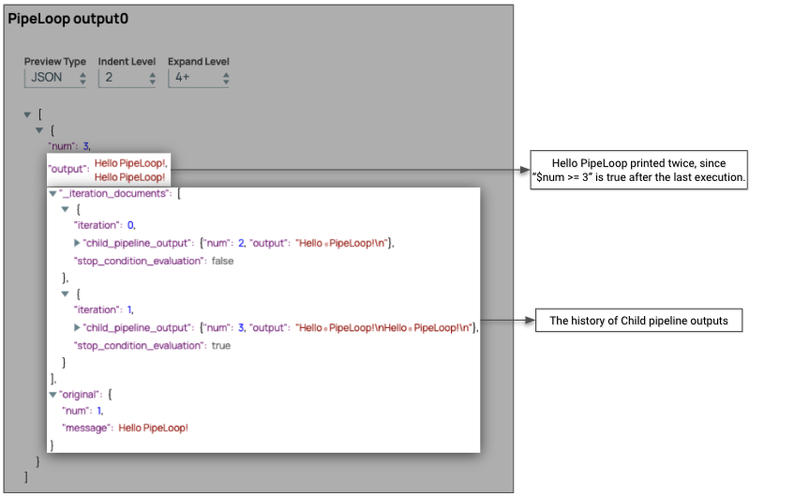This screenshot has width=794, height=496.
Task: Select the stop_condition_evaluation false line
Action: 154,261
